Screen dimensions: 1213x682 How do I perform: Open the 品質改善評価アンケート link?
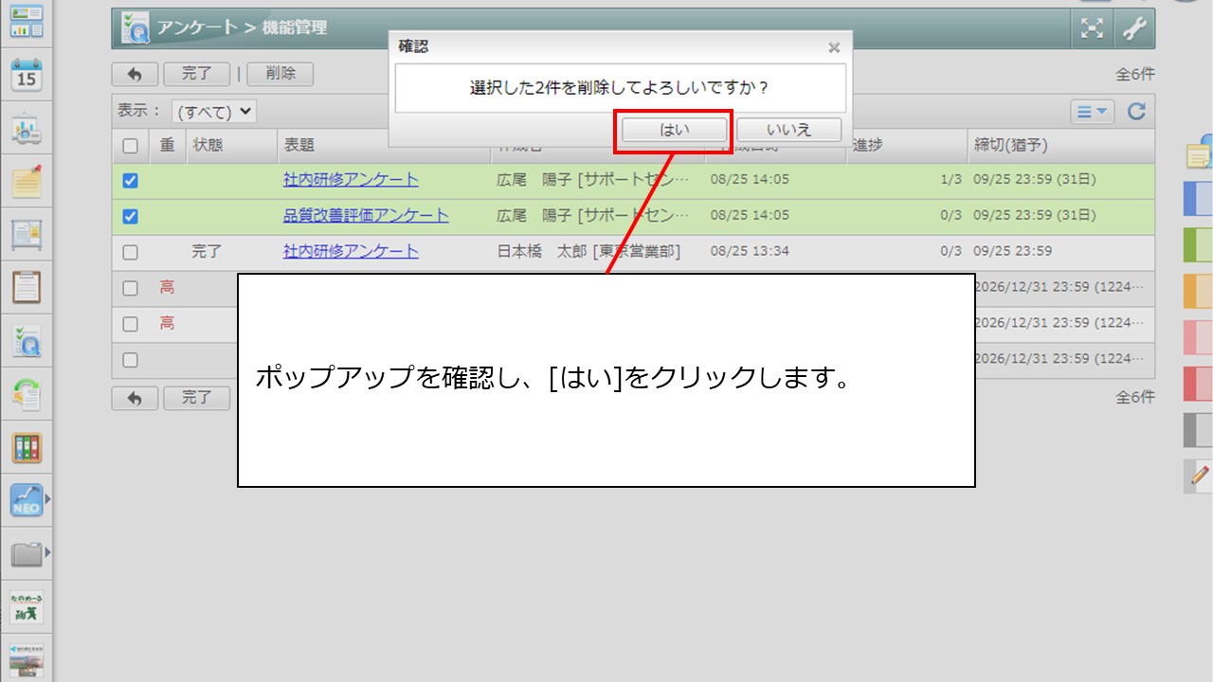click(x=366, y=216)
